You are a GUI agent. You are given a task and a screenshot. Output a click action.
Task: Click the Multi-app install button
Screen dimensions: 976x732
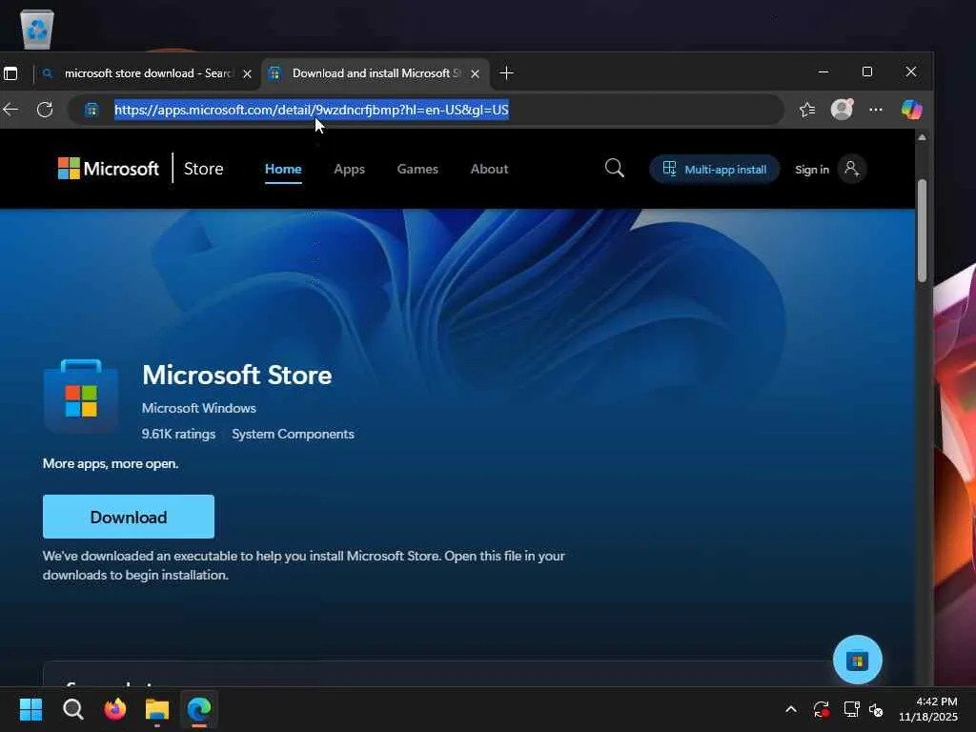(715, 170)
